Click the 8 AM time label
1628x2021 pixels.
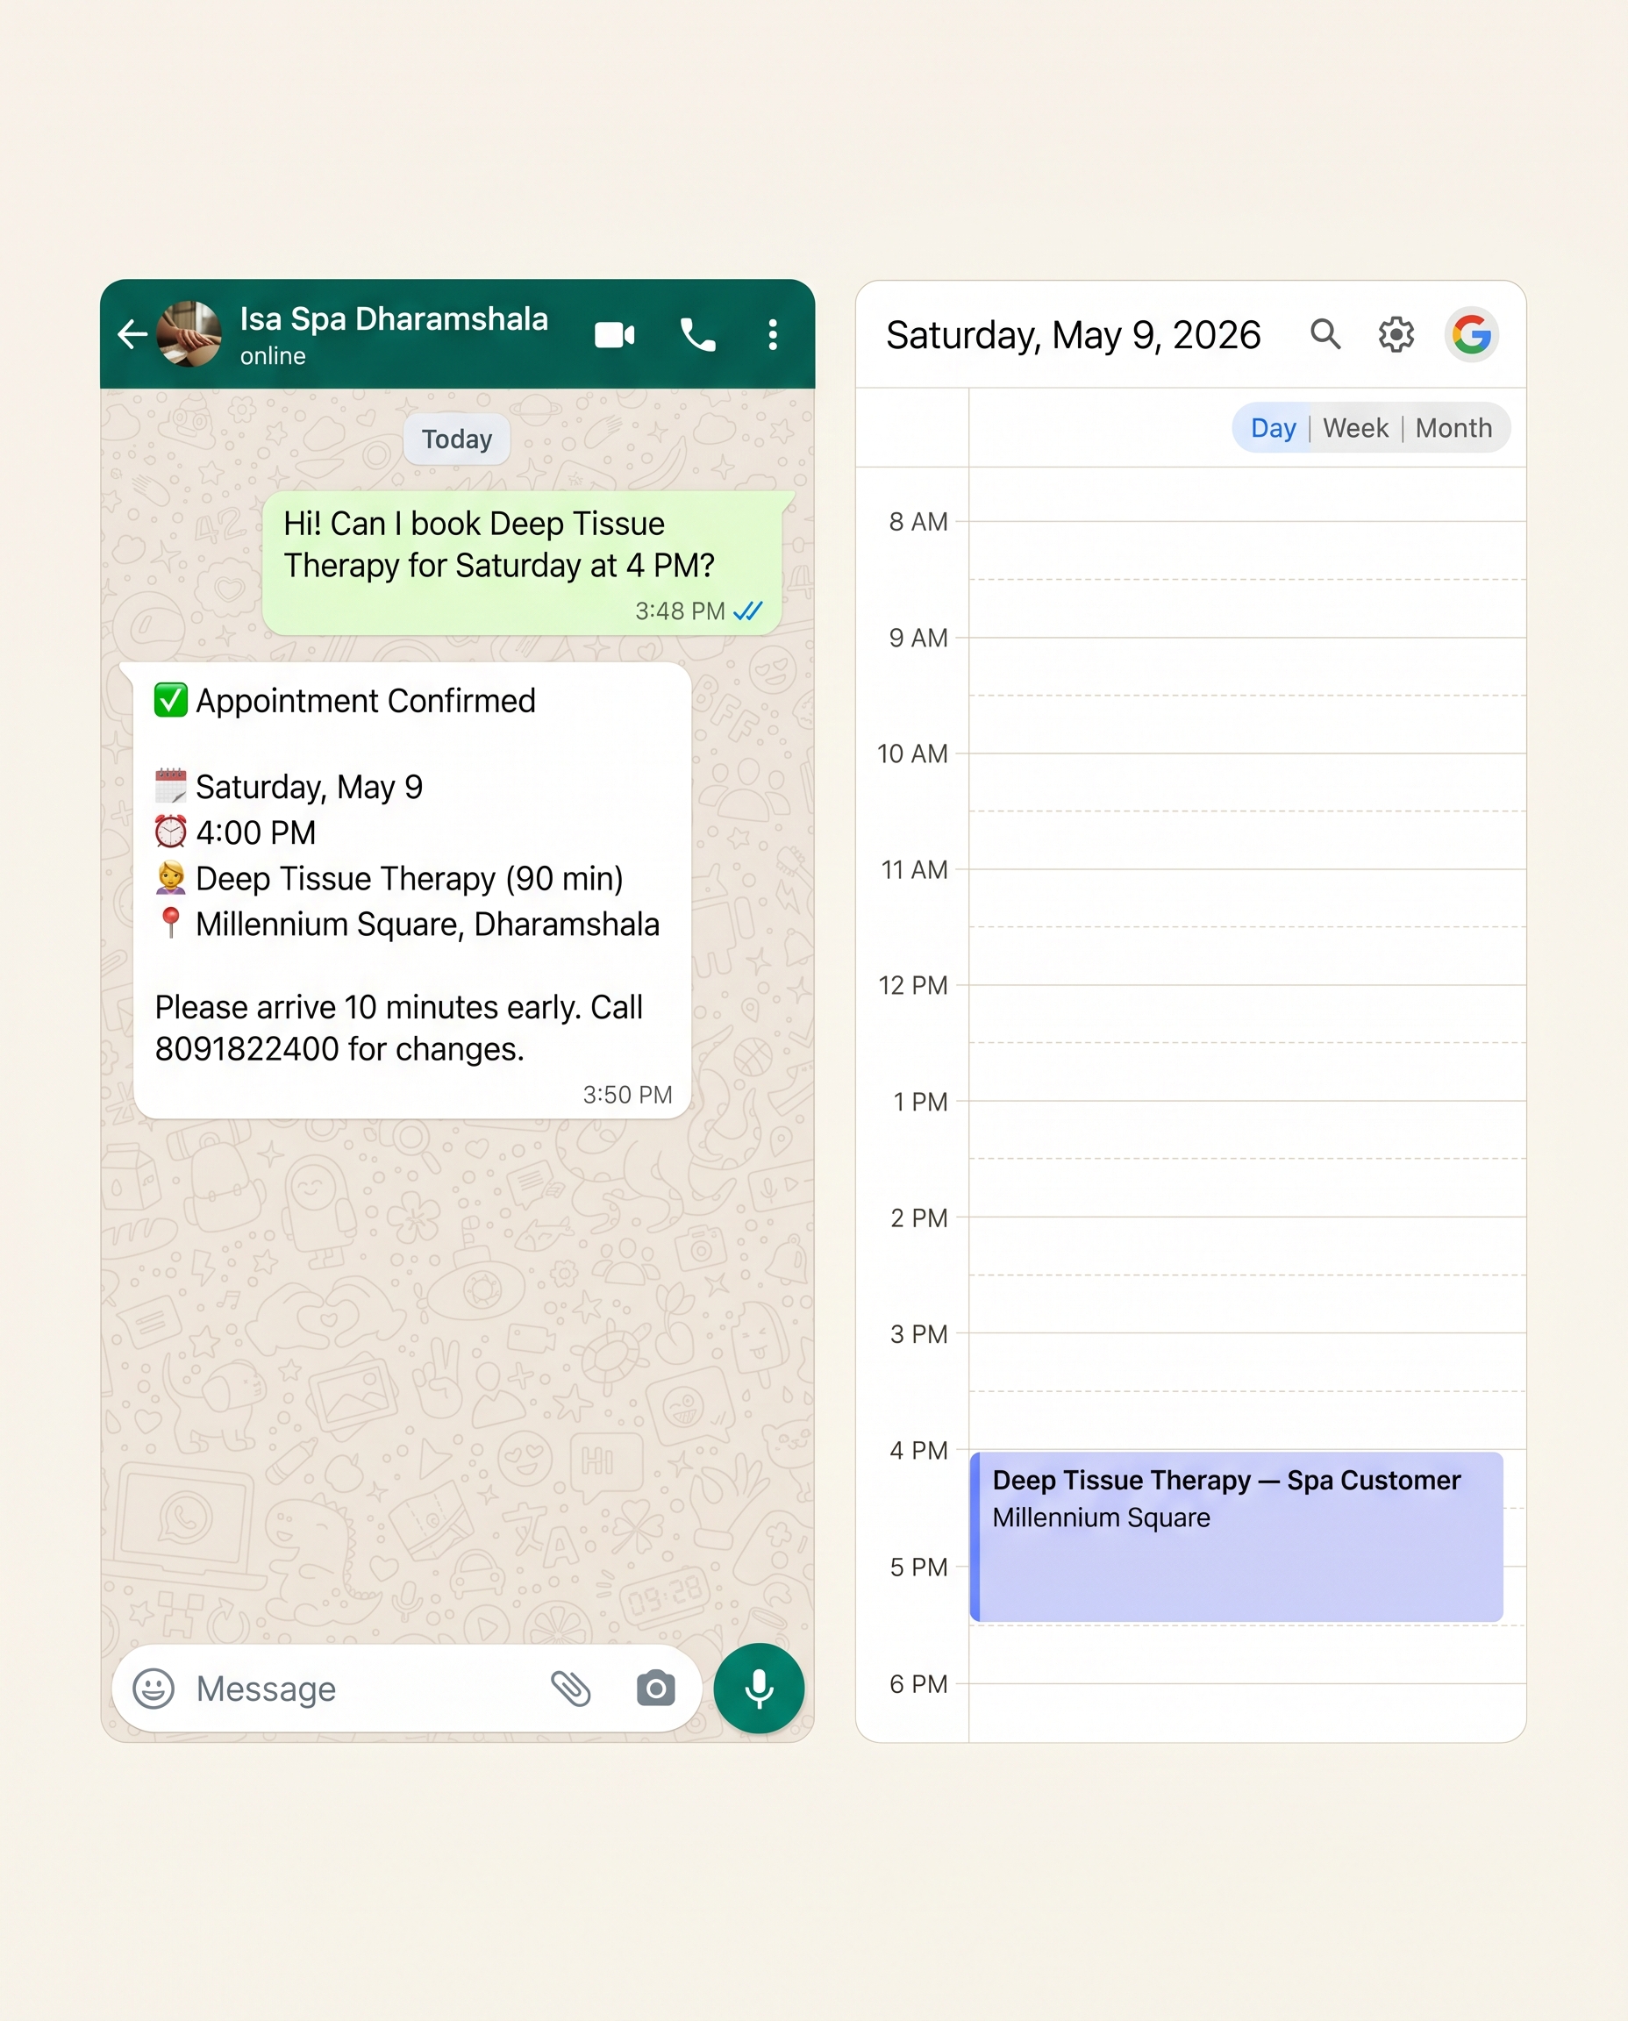click(x=918, y=521)
